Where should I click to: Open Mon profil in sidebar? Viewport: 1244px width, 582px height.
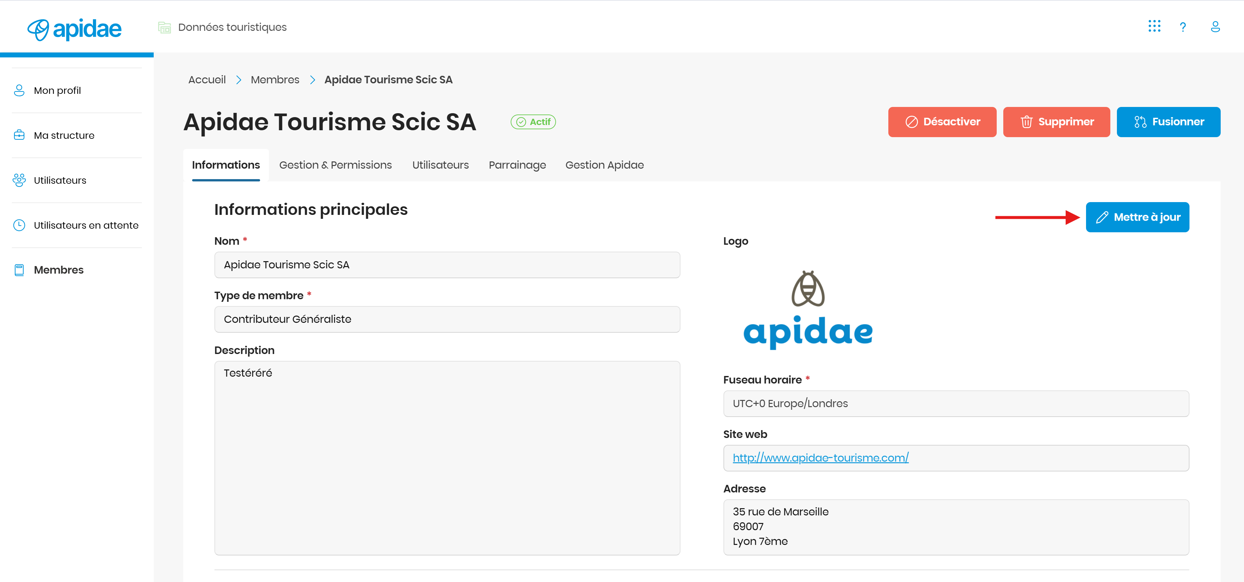click(x=57, y=90)
